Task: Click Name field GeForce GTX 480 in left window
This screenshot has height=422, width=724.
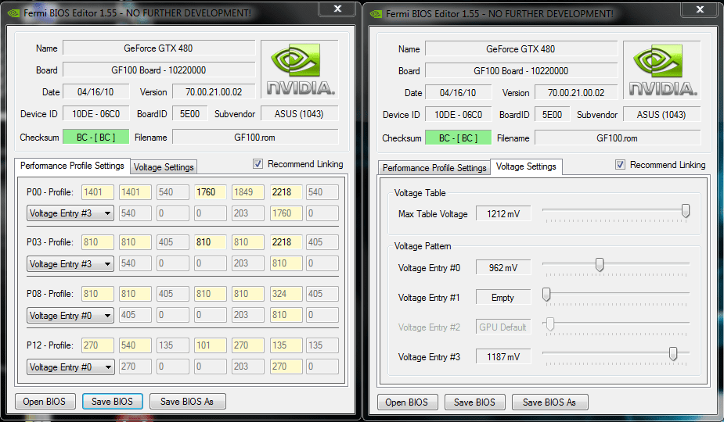Action: pos(159,48)
